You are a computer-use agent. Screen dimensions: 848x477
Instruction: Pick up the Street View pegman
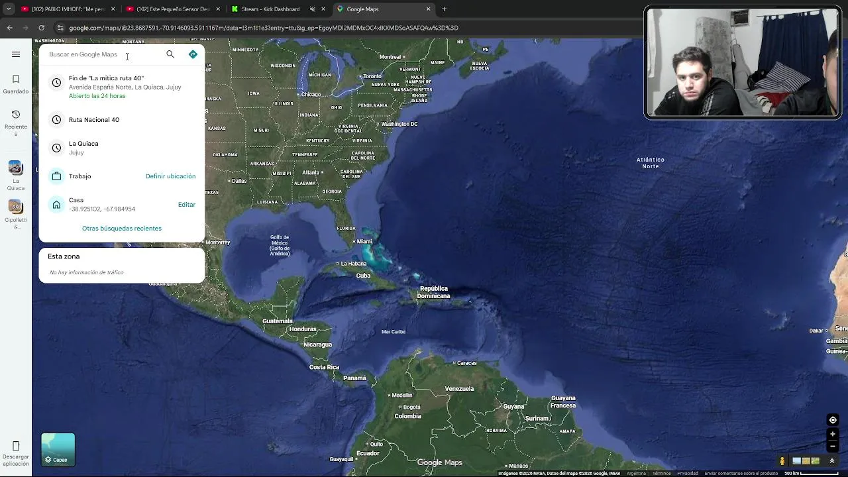(x=782, y=461)
